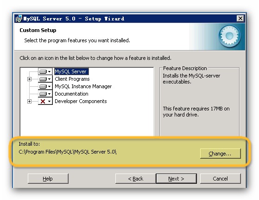Click the Change... install path button
This screenshot has height=200, width=259.
221,154
